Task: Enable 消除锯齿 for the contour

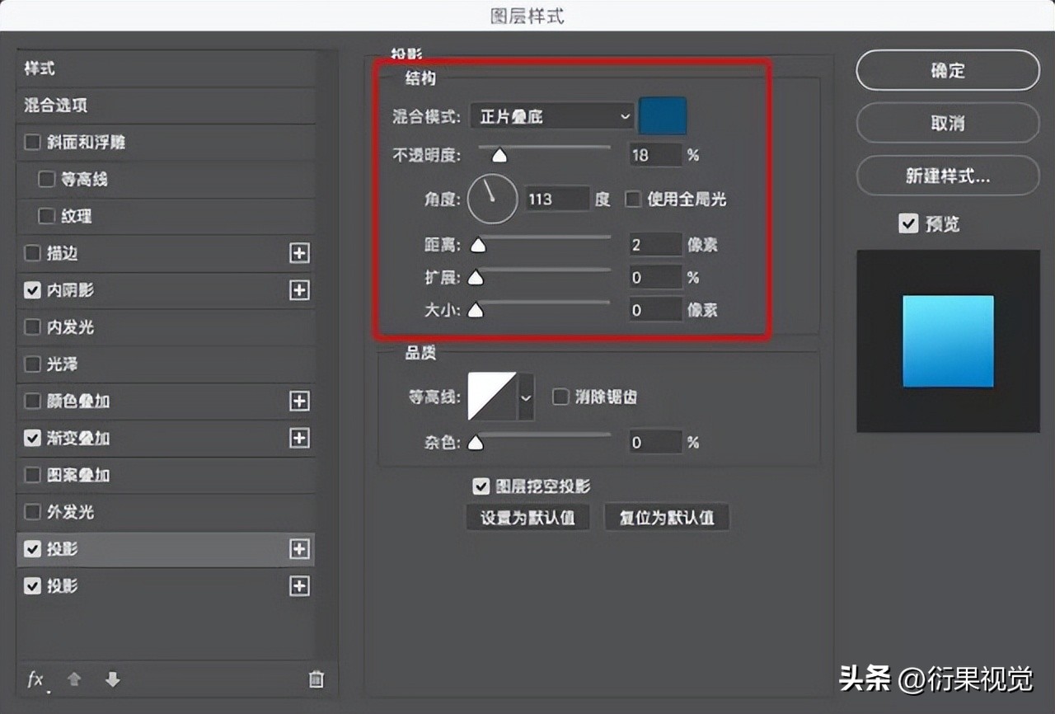Action: 560,397
